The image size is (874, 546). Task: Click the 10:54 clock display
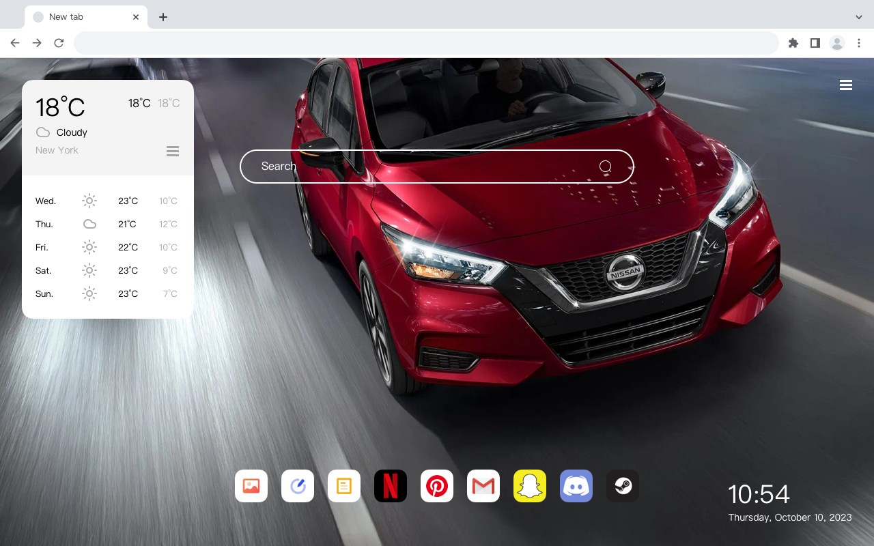click(759, 494)
